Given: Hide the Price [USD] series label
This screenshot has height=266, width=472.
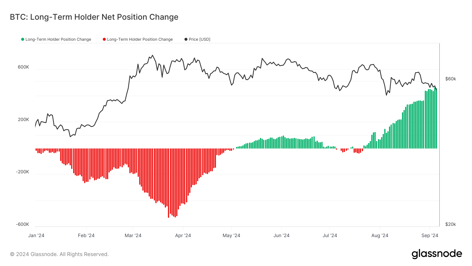Looking at the screenshot, I should coord(199,39).
